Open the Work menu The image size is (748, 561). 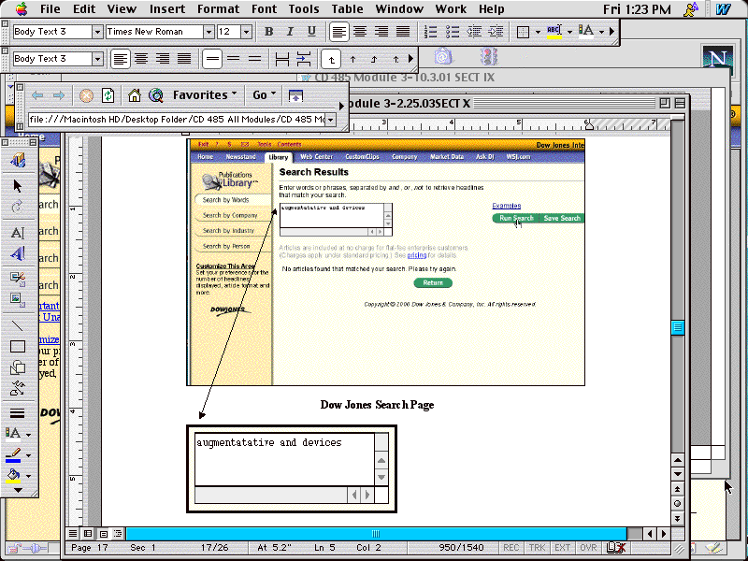click(451, 9)
